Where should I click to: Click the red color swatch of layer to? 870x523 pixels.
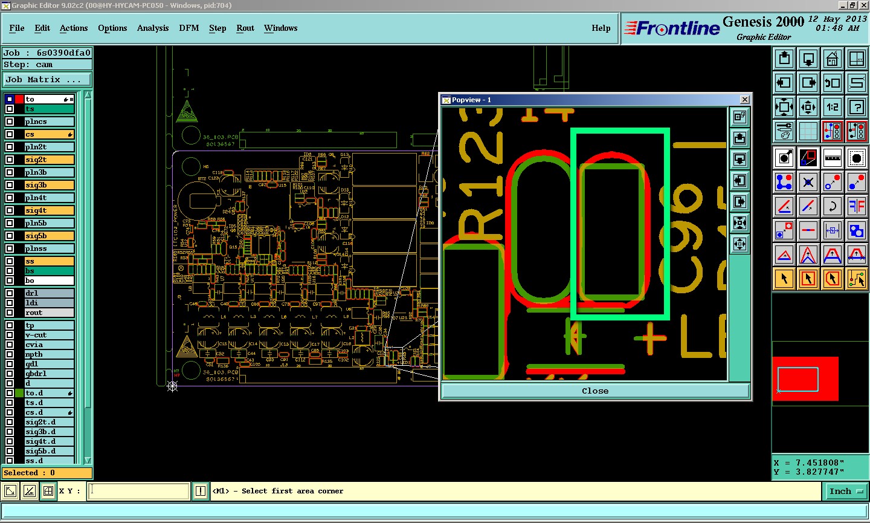click(19, 99)
